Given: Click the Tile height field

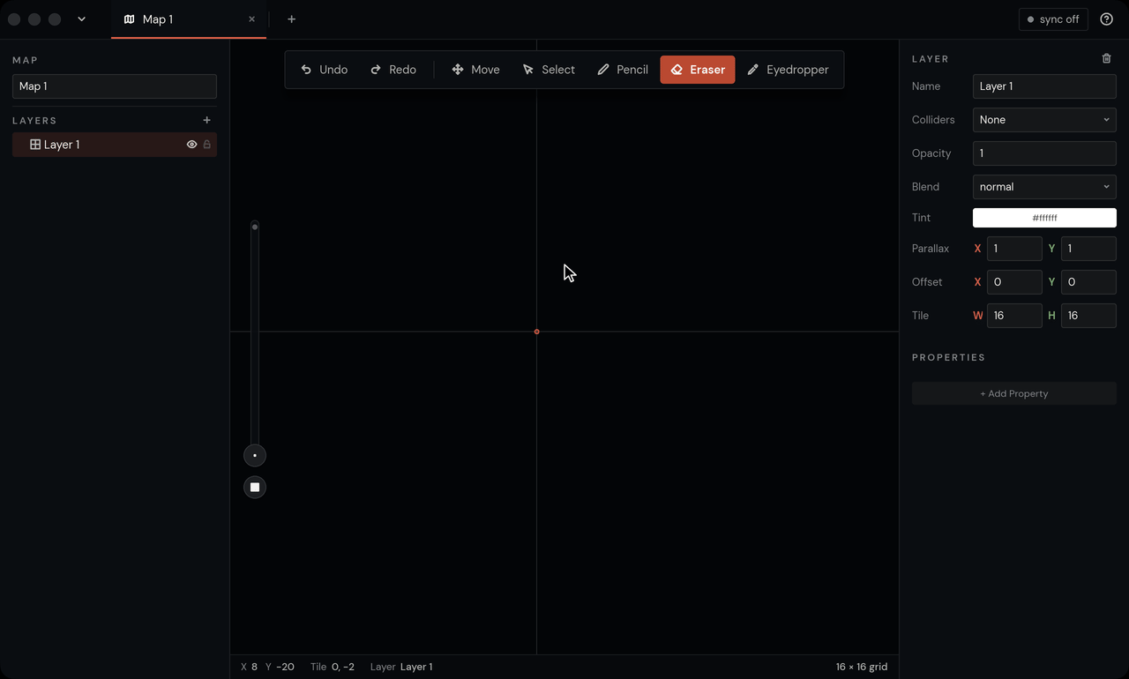Looking at the screenshot, I should [x=1088, y=316].
